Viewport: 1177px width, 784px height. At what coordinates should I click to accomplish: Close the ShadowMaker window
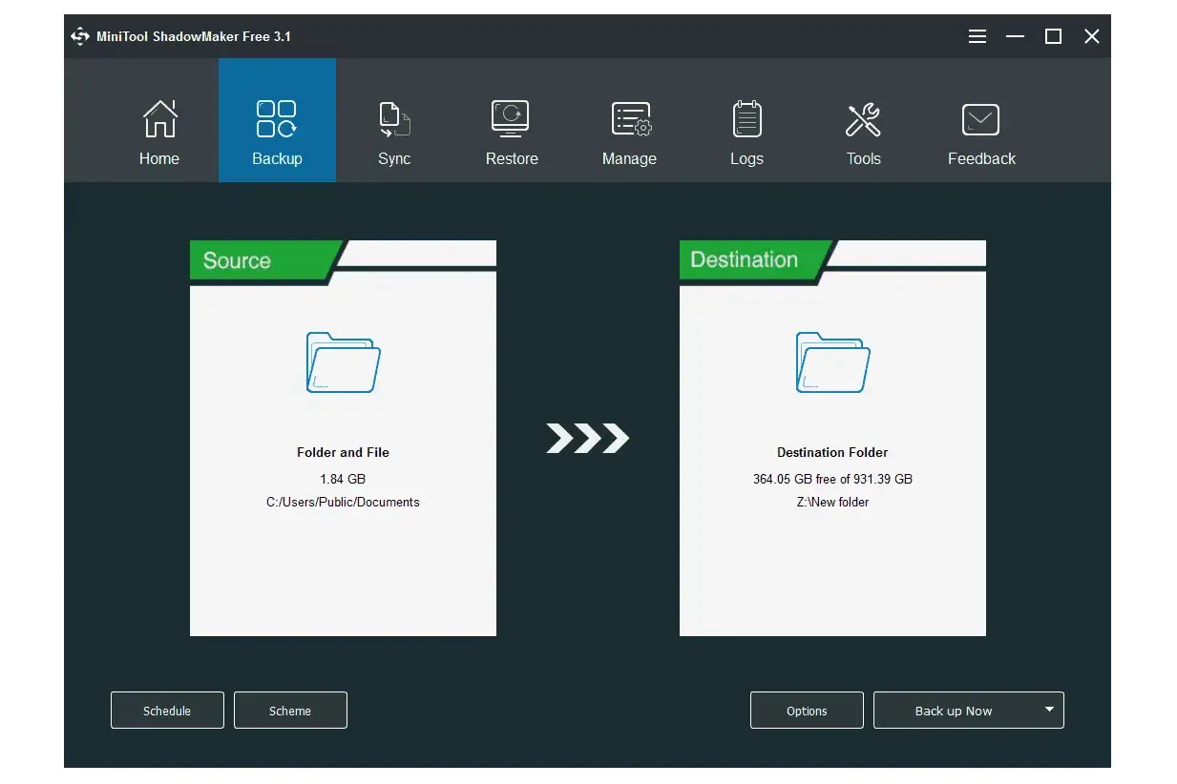tap(1092, 36)
